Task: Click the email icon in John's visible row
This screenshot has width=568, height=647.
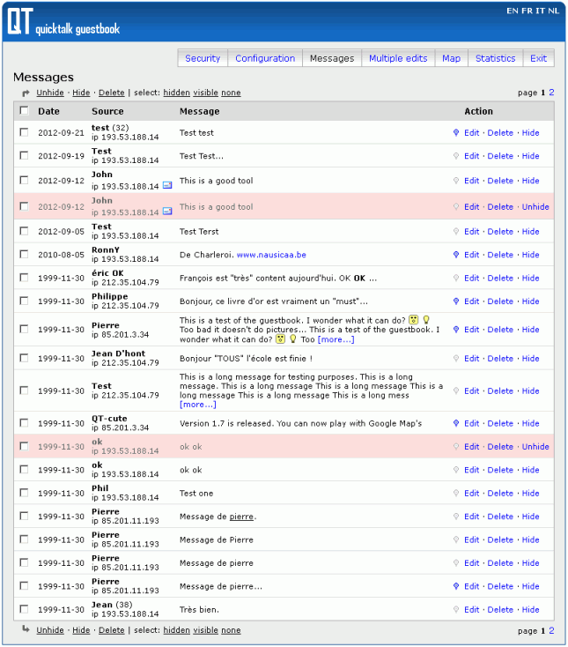Action: tap(167, 185)
